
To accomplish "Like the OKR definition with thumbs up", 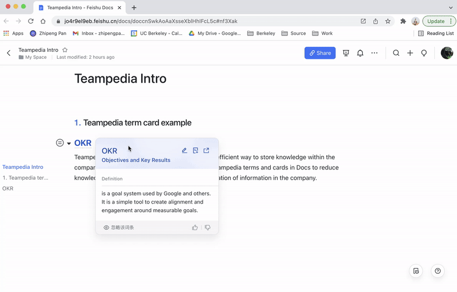I will [x=195, y=228].
